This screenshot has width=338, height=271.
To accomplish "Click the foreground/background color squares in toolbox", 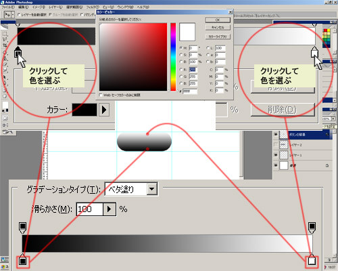I will pos(5,106).
